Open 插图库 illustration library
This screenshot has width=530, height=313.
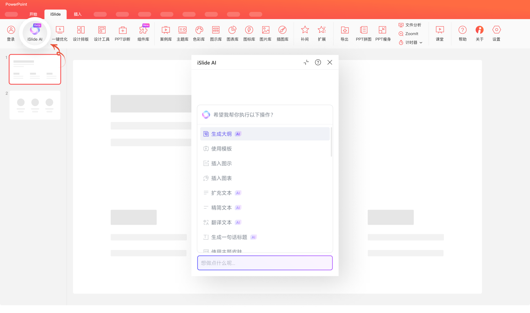click(282, 33)
